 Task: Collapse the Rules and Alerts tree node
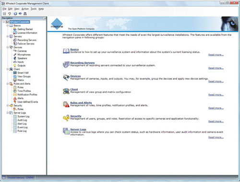[8, 84]
